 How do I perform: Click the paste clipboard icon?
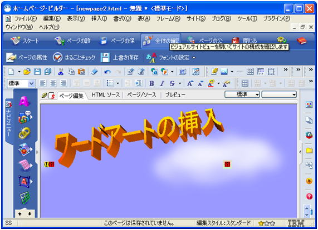81,72
